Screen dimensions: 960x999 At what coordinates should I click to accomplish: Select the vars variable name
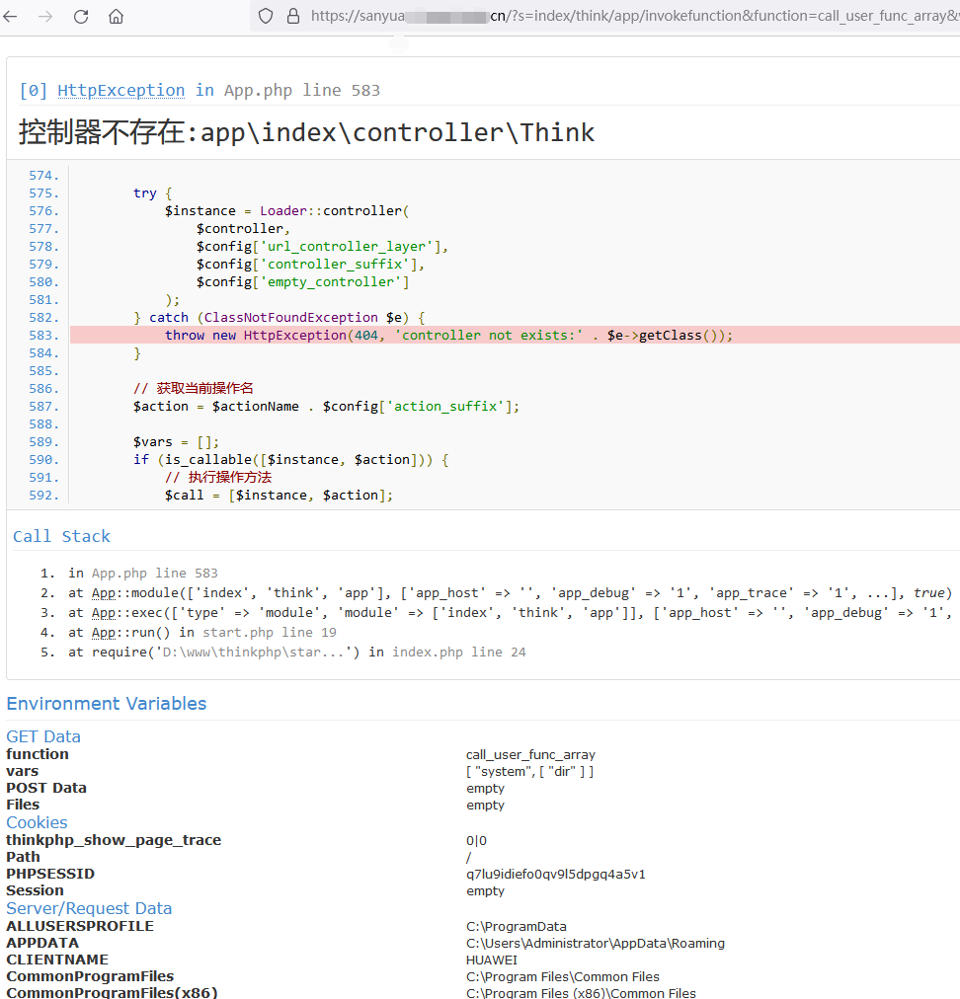[23, 771]
